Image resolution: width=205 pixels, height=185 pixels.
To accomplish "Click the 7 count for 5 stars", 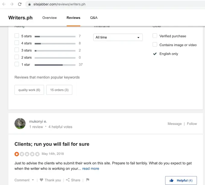I will [x=80, y=36].
